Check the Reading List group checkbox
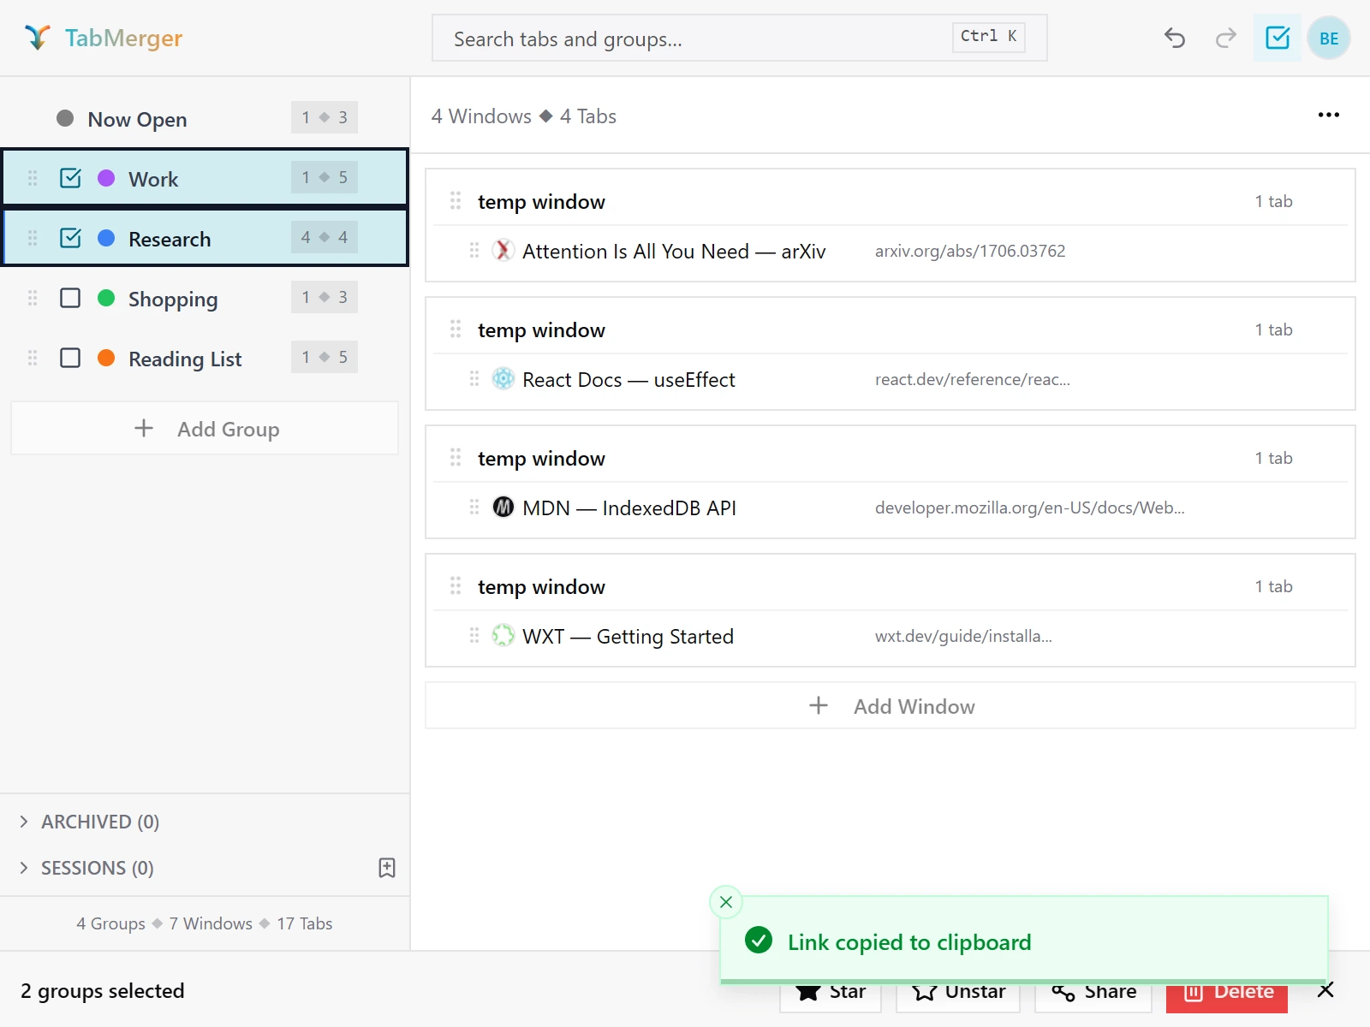 (x=70, y=358)
